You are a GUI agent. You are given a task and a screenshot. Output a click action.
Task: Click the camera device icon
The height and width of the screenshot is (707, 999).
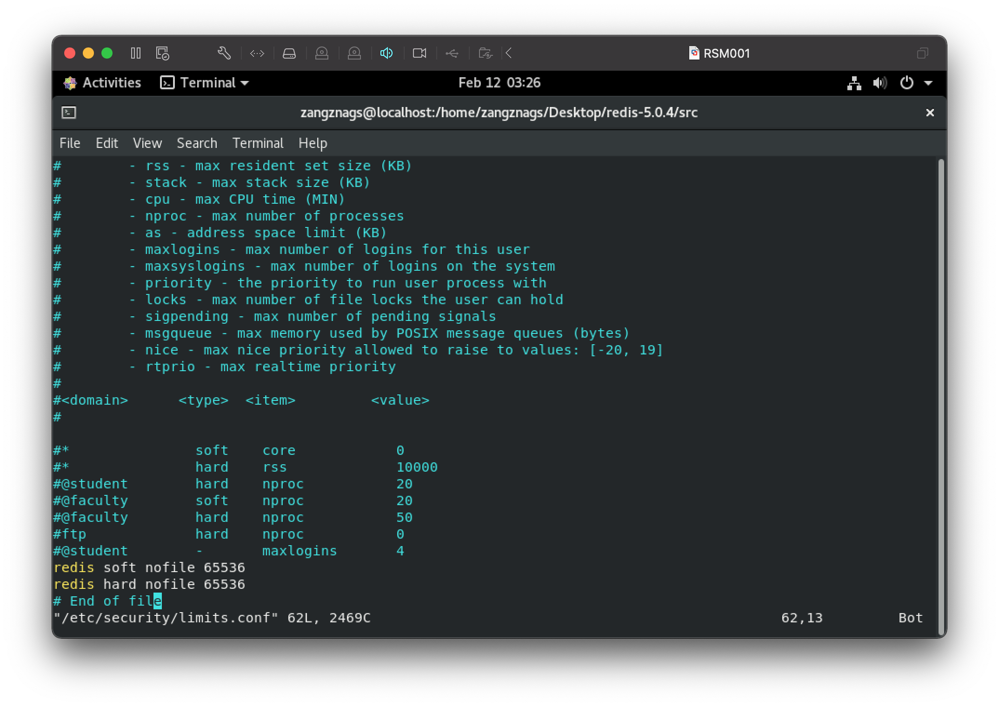(x=420, y=53)
